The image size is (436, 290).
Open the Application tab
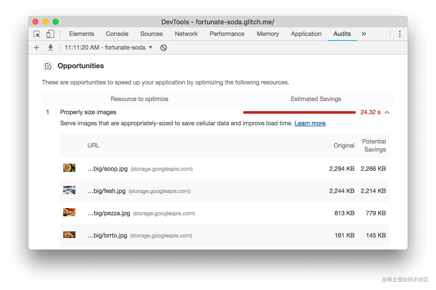tap(306, 34)
